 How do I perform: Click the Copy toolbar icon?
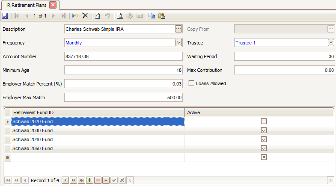coord(152,16)
